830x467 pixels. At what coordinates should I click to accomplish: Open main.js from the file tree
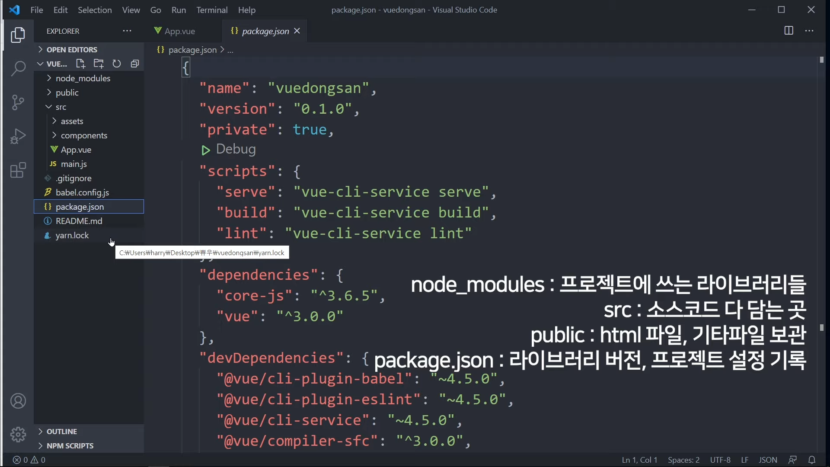[x=73, y=164]
